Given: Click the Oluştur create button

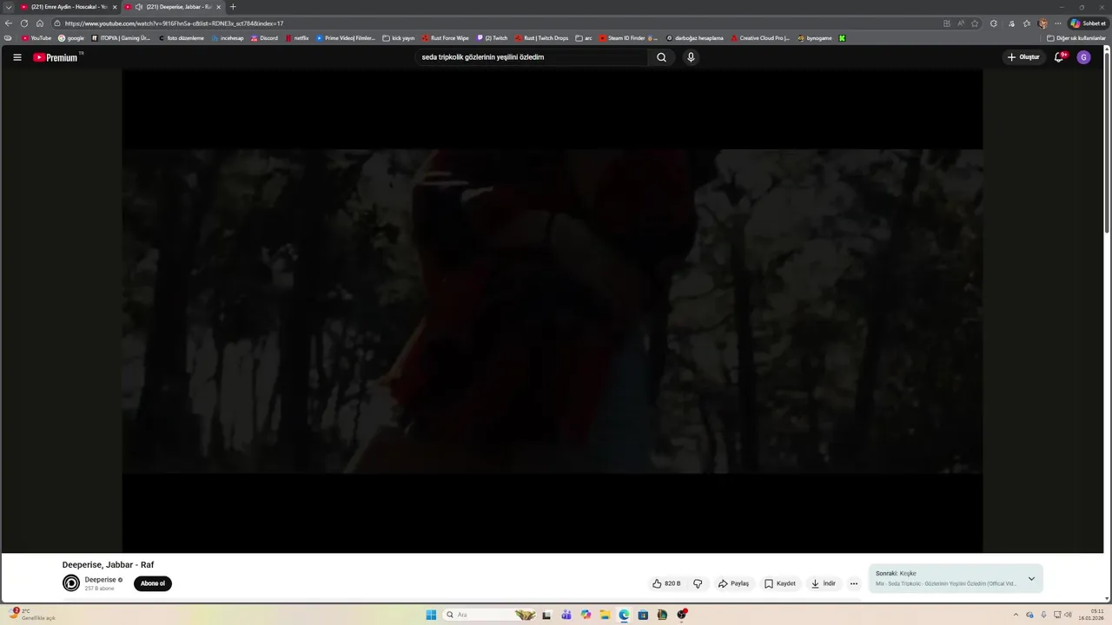Looking at the screenshot, I should pos(1023,57).
